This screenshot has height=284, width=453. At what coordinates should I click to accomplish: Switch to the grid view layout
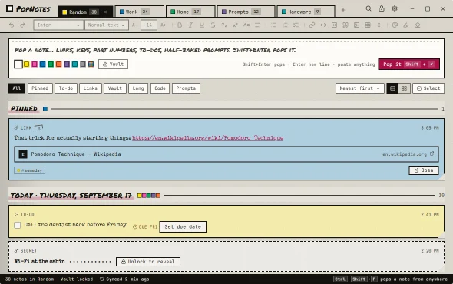404,88
